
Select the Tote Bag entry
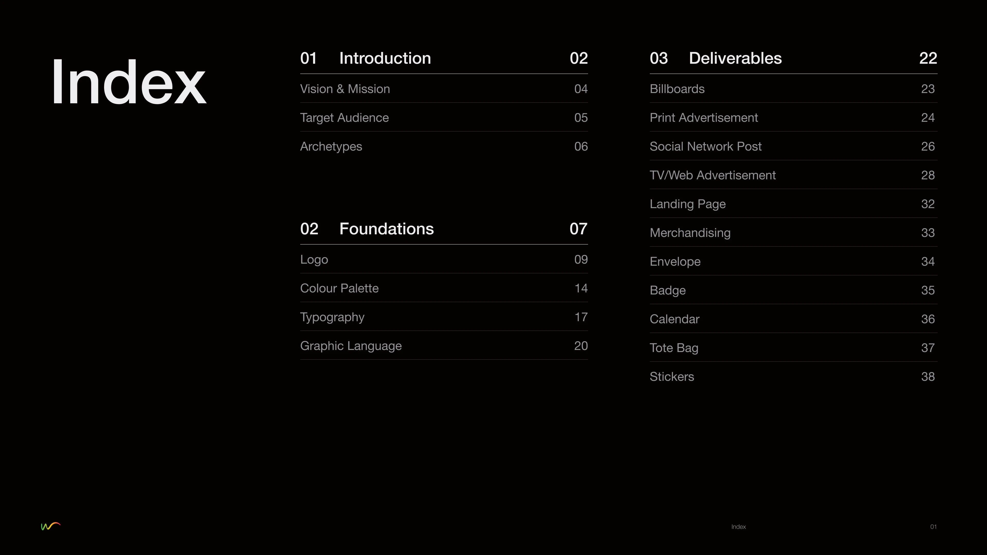pyautogui.click(x=674, y=348)
